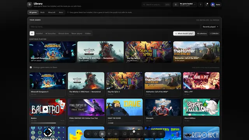This screenshot has height=140, width=249.
Task: Select the Slay the Spire 2 grid card
Action: coord(124,84)
